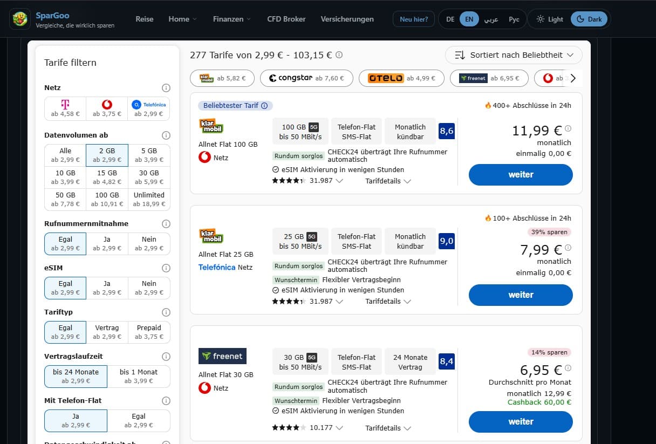Open the Sortiert nach Beliebtheit dropdown
The width and height of the screenshot is (656, 444).
pyautogui.click(x=514, y=55)
